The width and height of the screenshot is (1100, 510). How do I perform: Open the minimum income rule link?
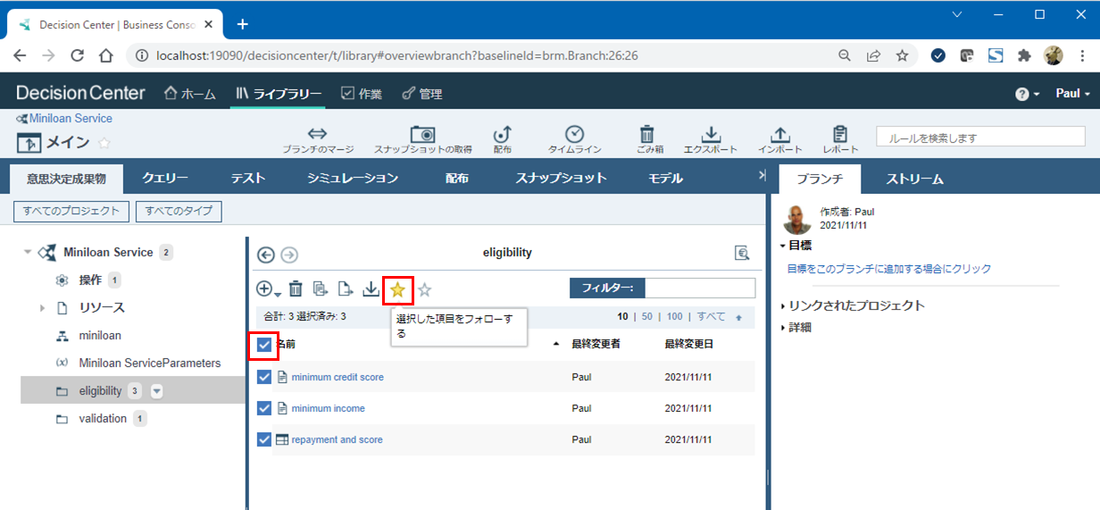328,408
